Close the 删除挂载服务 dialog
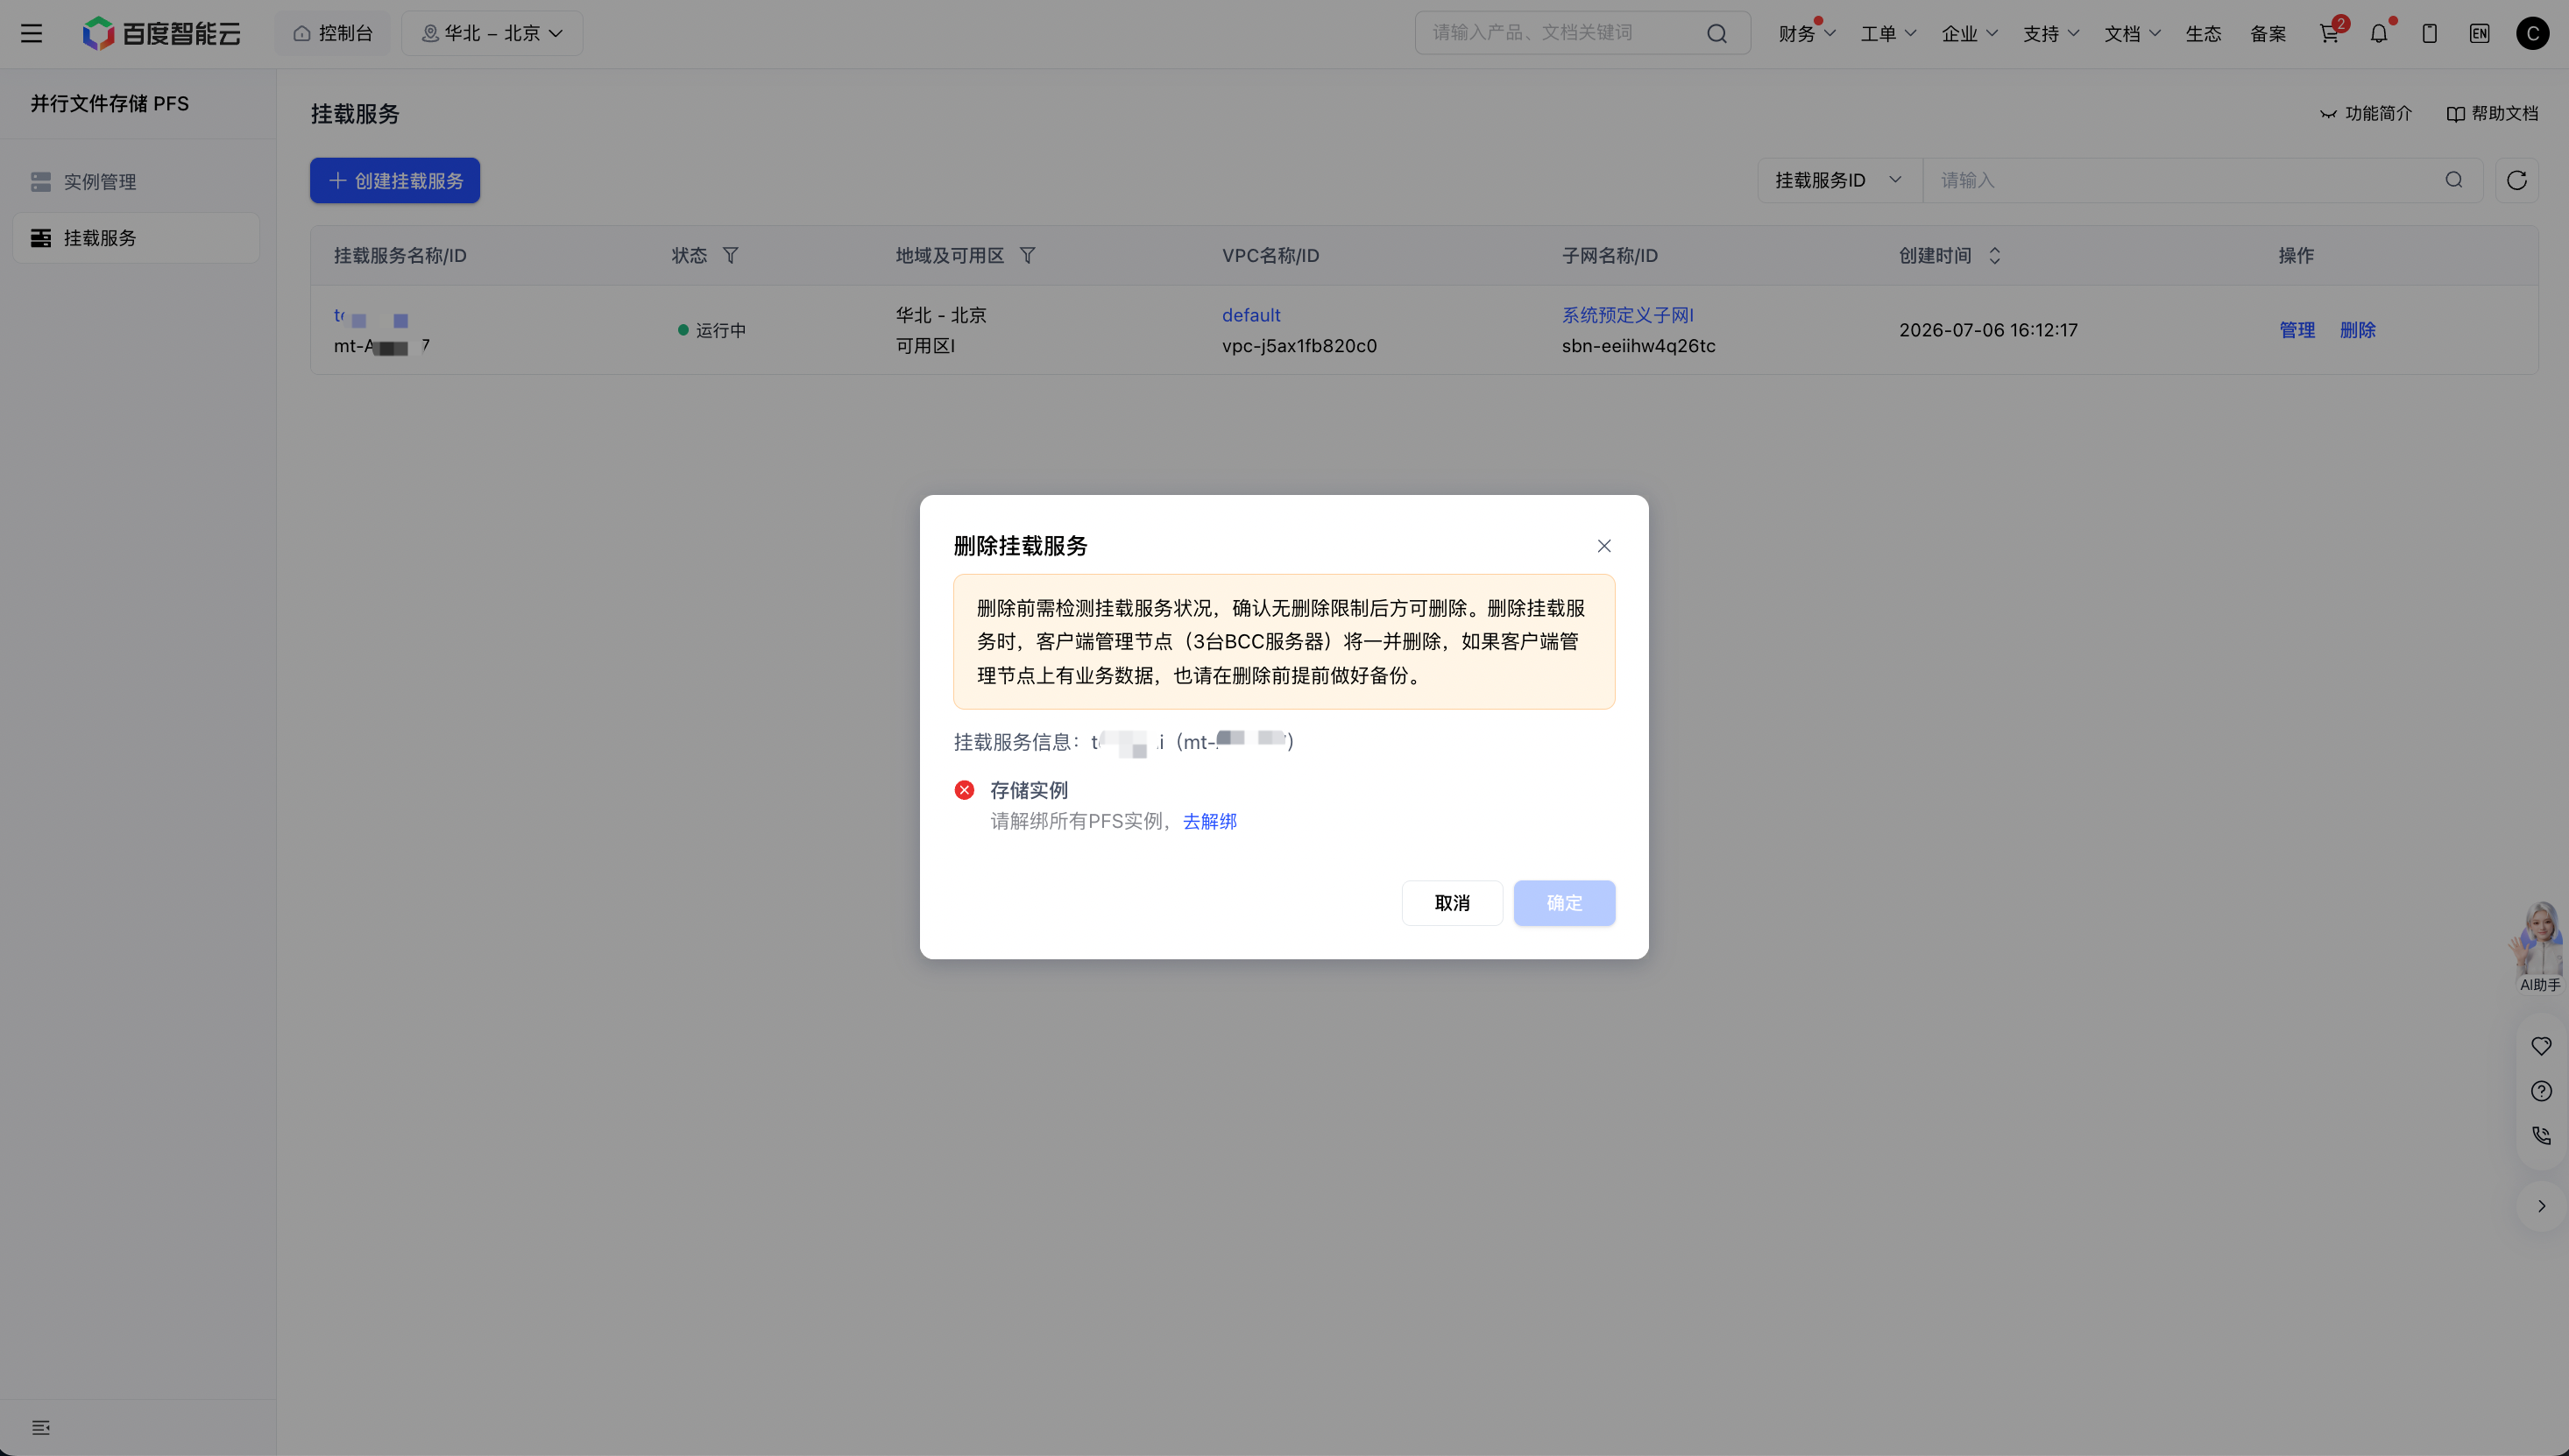This screenshot has height=1456, width=2569. [1604, 546]
